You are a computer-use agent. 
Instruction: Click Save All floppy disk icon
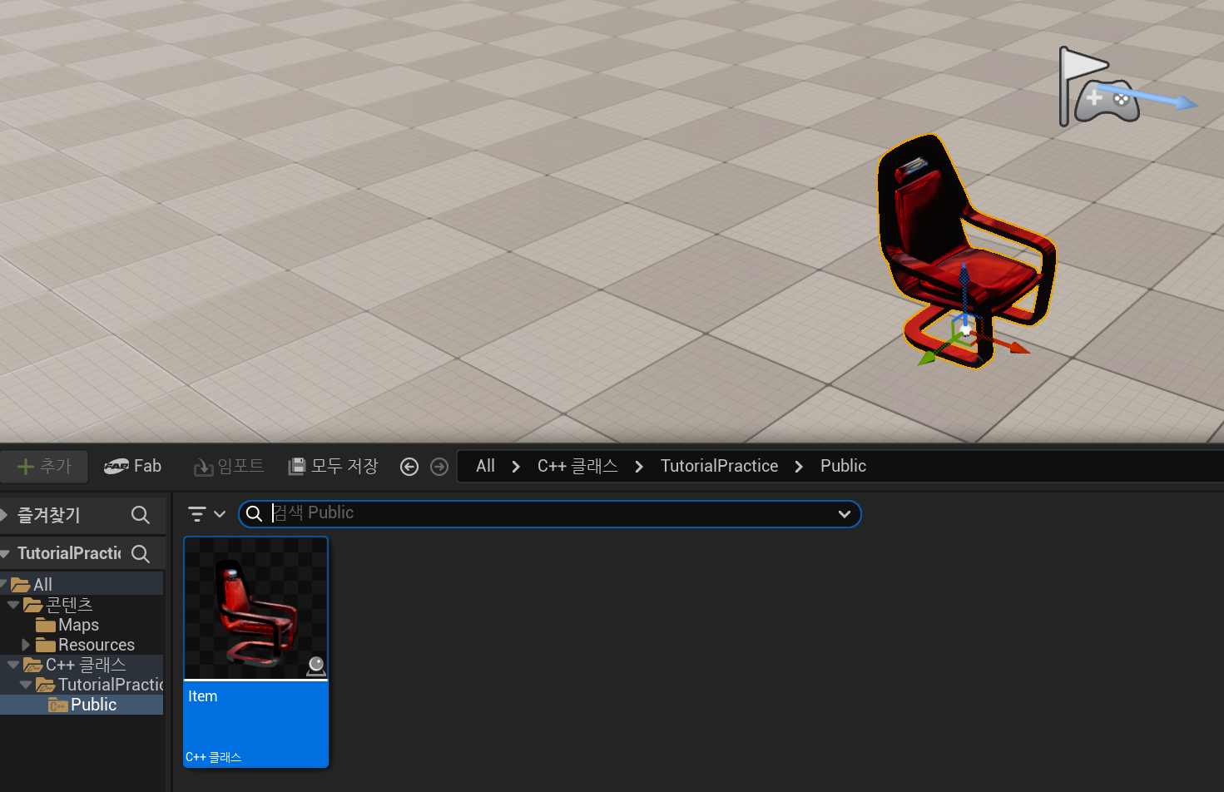pos(296,467)
